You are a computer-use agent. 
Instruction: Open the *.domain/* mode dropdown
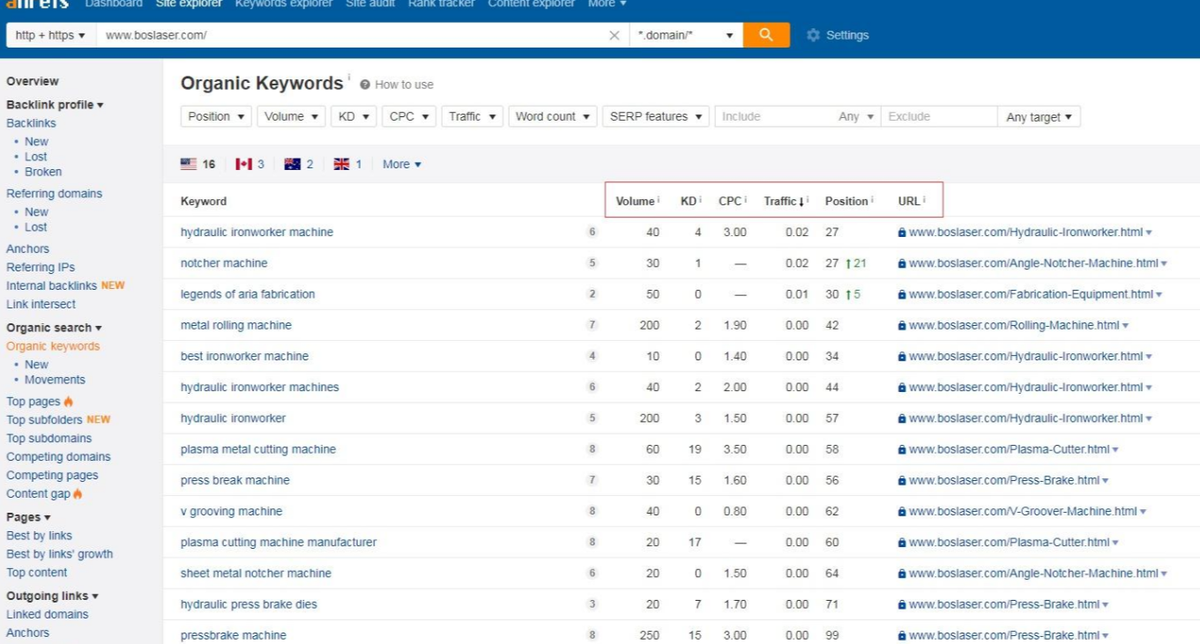pos(686,35)
